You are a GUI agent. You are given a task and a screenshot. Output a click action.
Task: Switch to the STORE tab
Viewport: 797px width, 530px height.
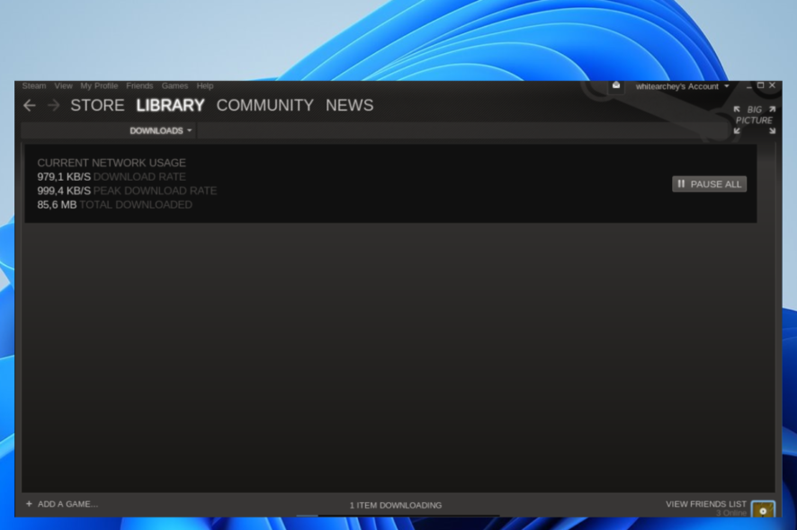click(x=97, y=106)
